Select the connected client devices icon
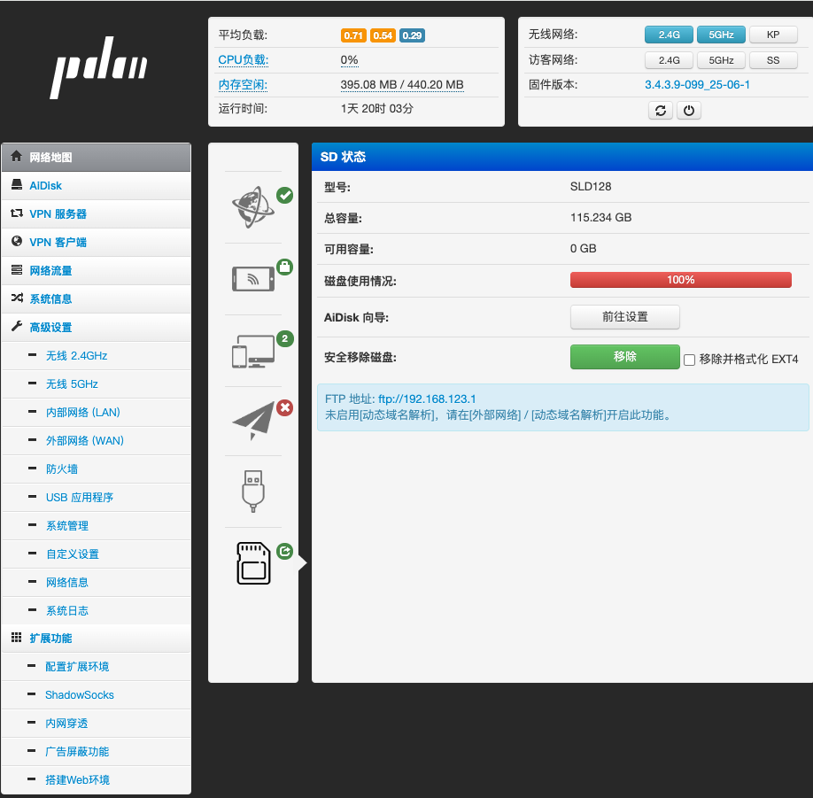 (253, 352)
